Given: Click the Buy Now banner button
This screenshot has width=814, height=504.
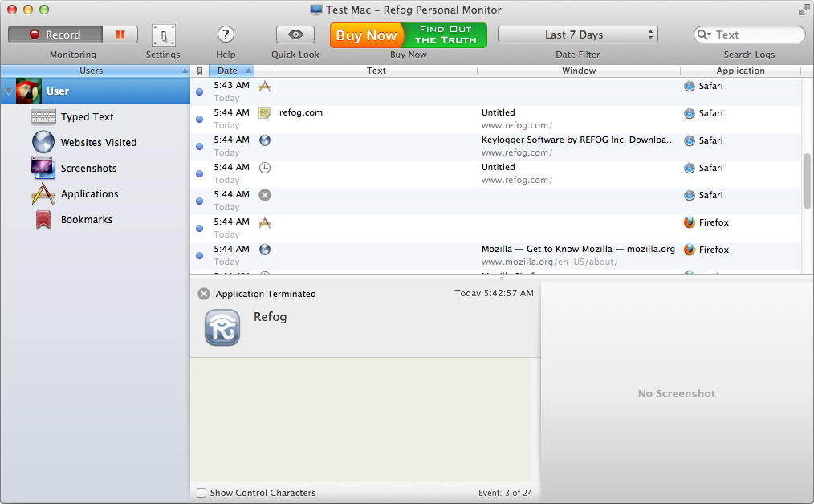Looking at the screenshot, I should [x=409, y=35].
